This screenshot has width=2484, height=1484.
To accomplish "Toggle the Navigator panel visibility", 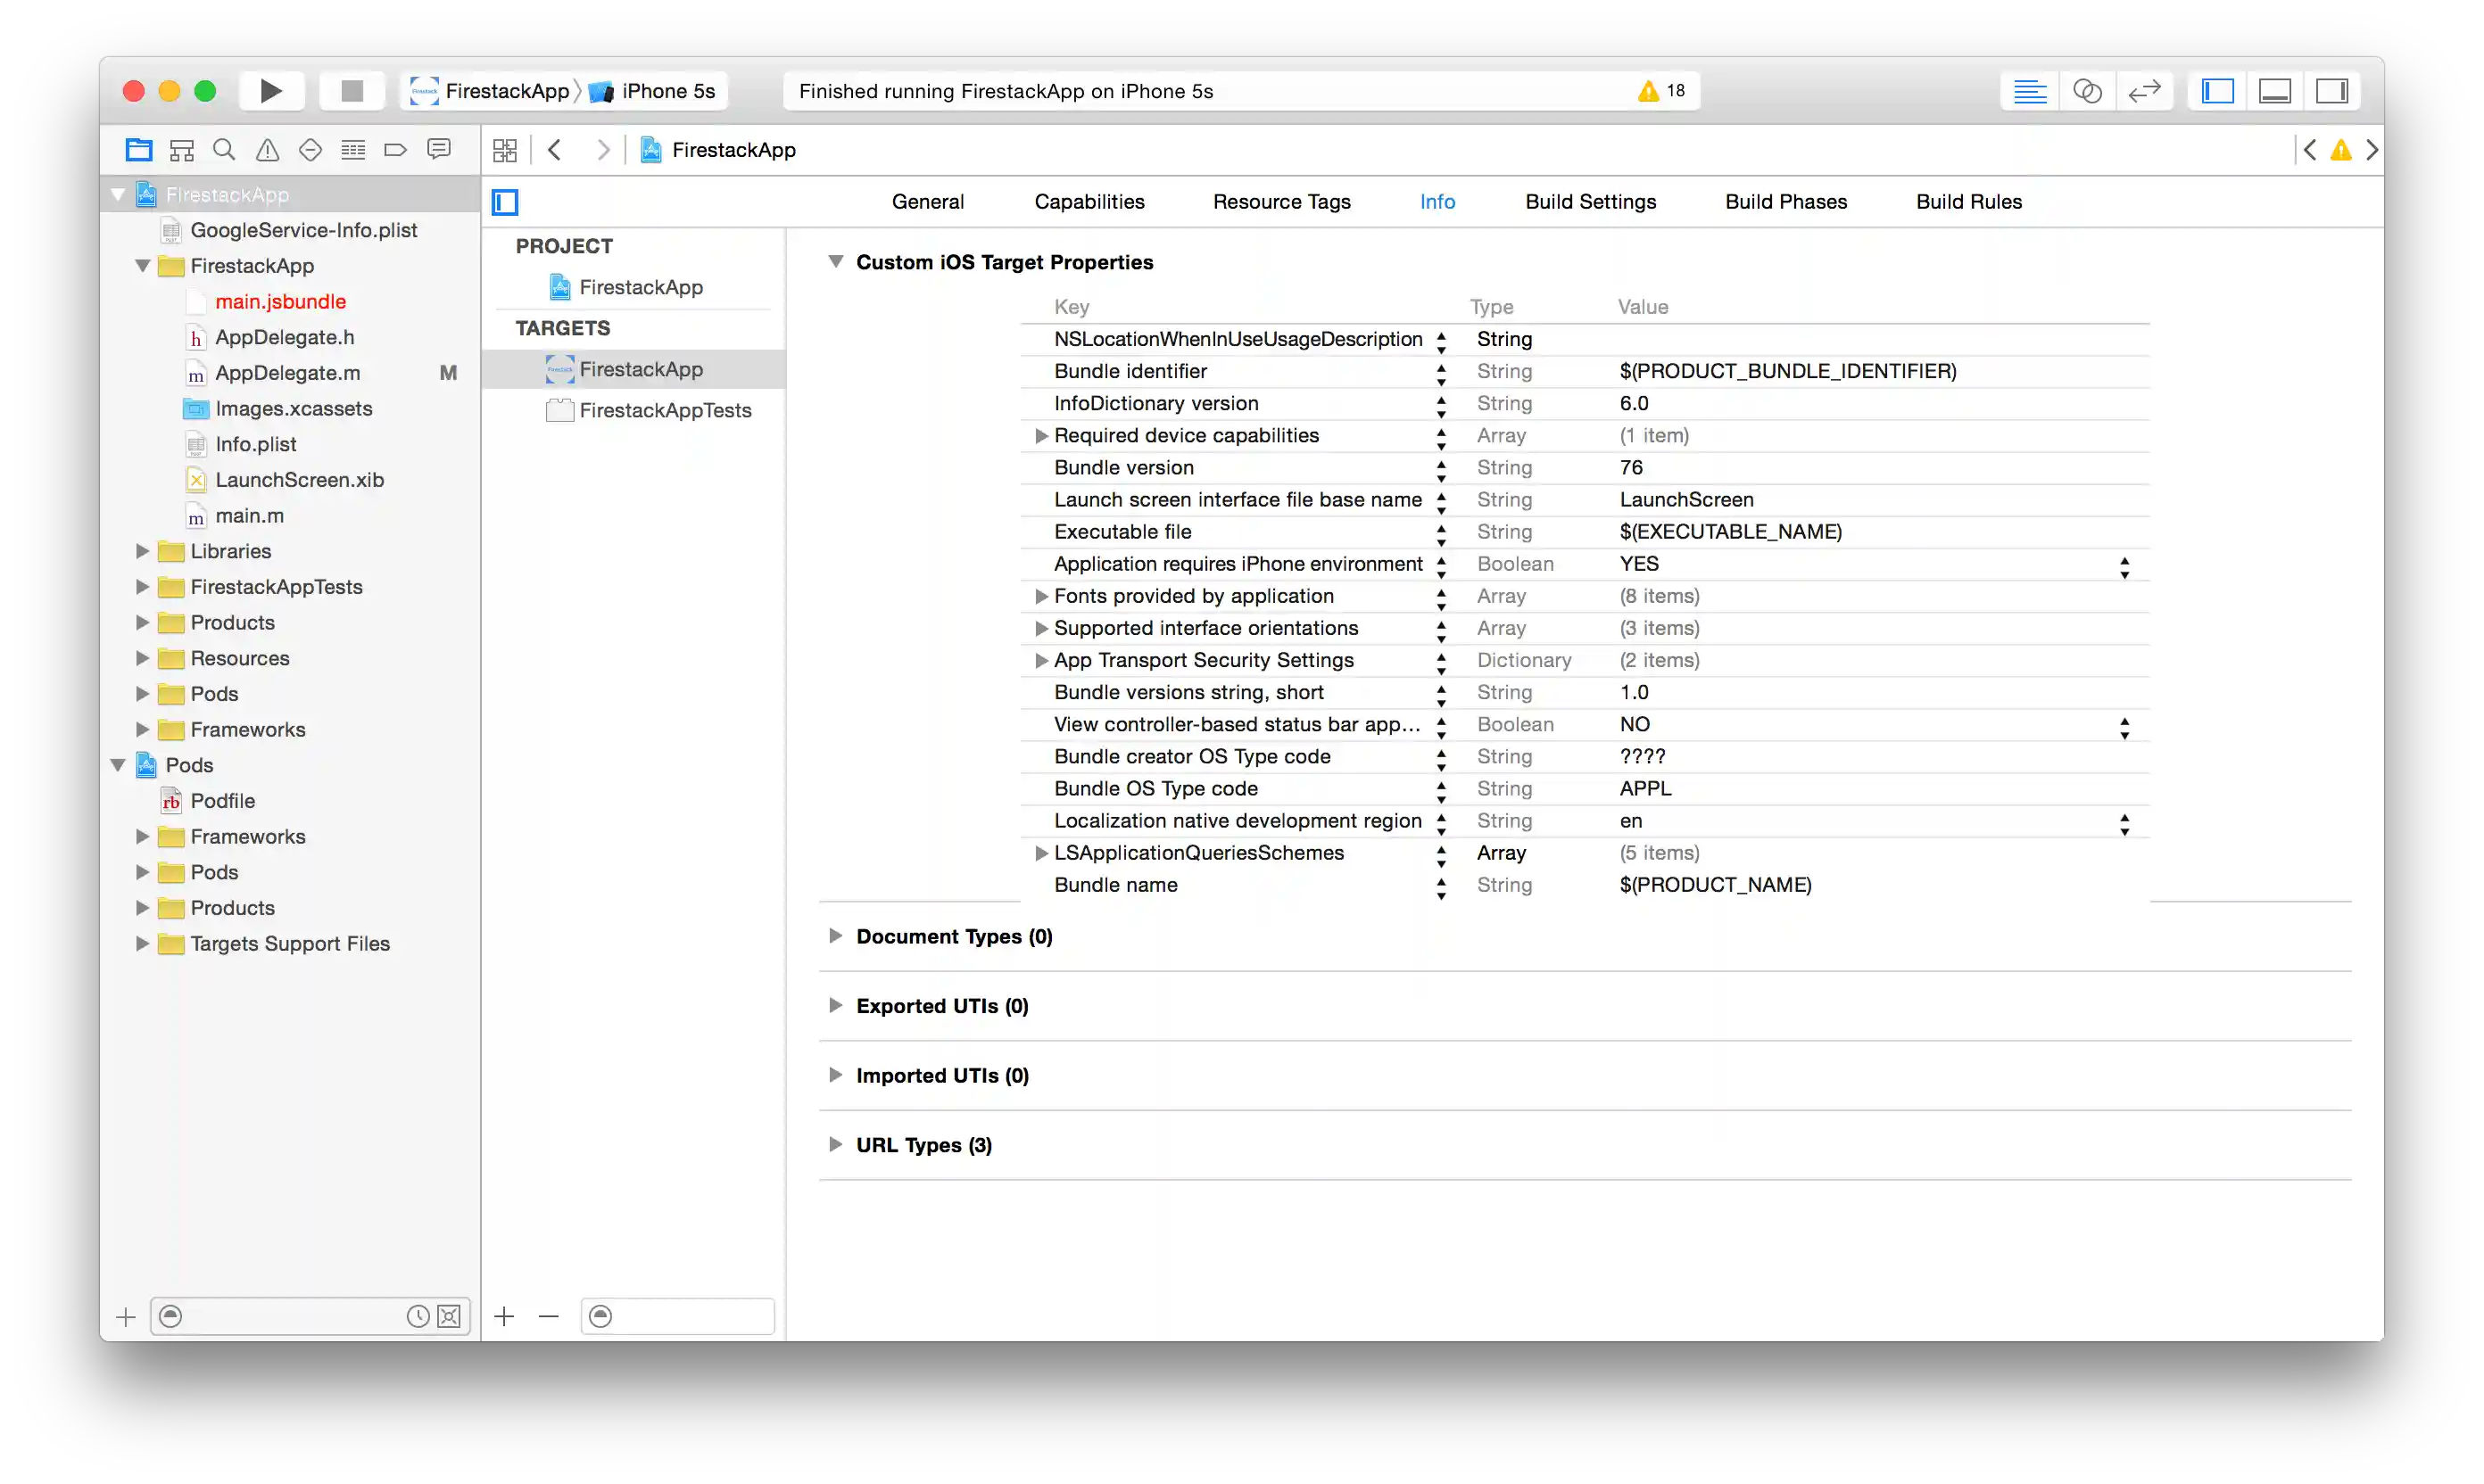I will [2217, 91].
